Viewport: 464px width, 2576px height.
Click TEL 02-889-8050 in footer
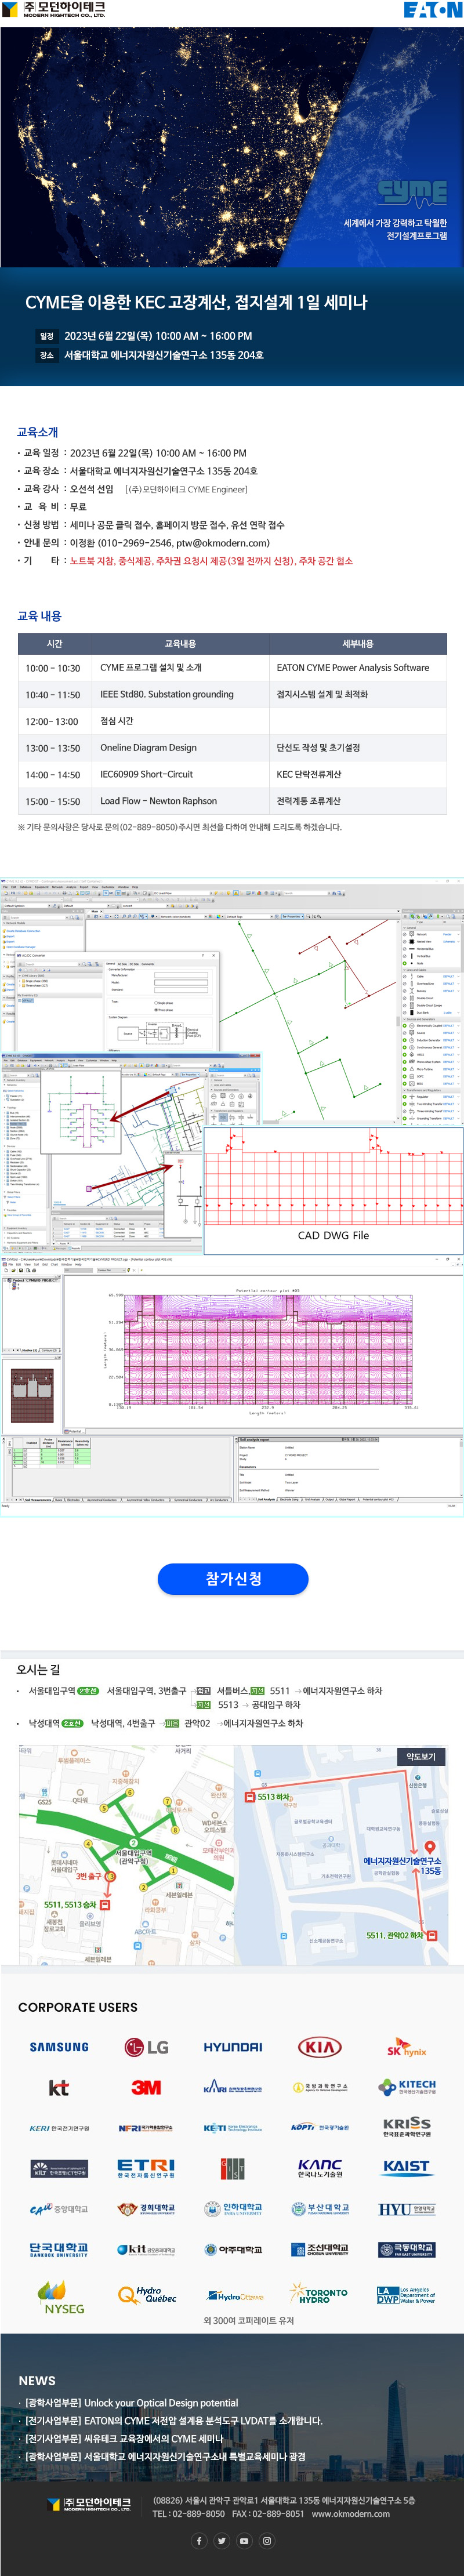188,2513
